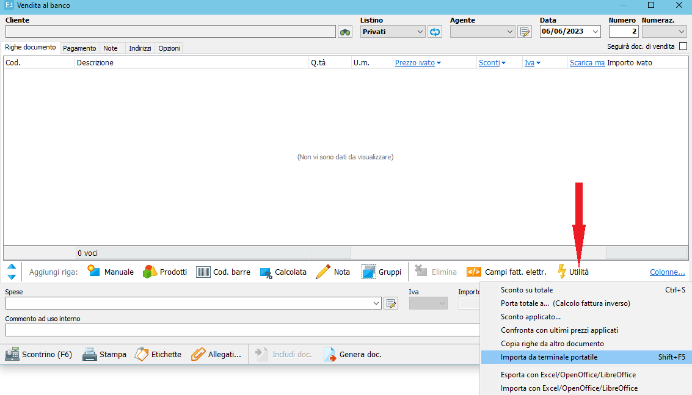This screenshot has width=692, height=395.
Task: Click Genera doc. button
Action: pos(352,354)
